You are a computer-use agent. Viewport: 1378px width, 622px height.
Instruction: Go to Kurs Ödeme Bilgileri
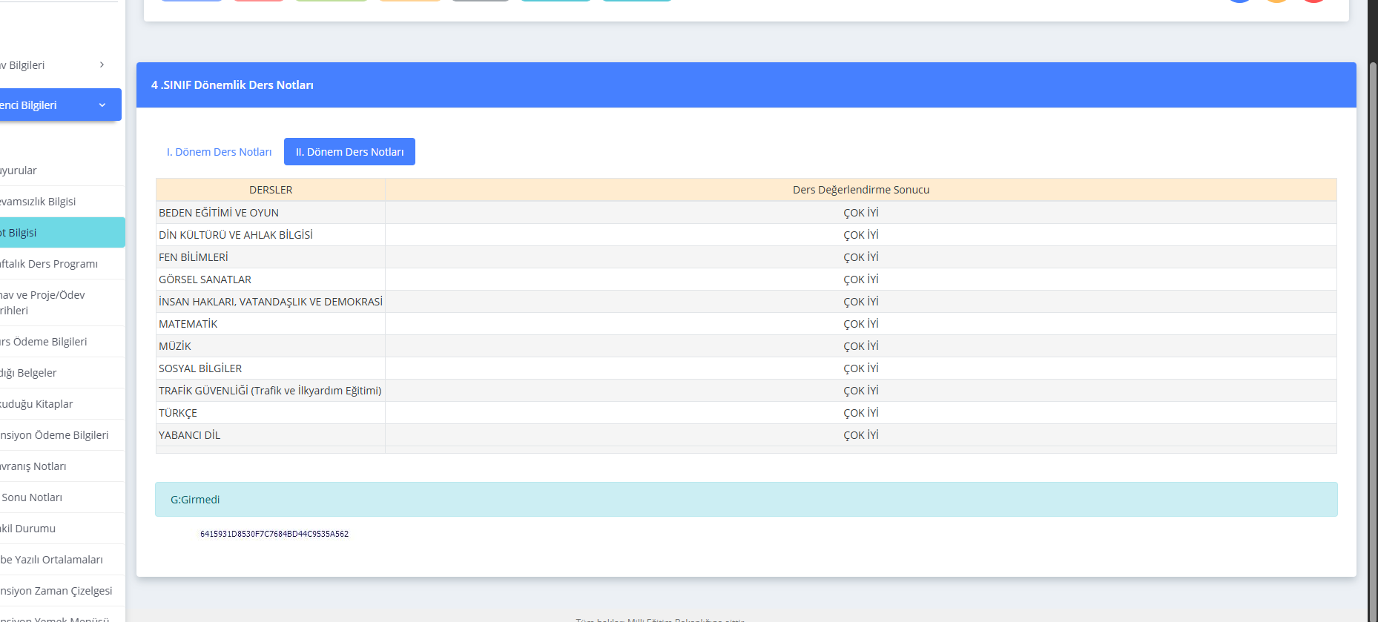pyautogui.click(x=44, y=342)
